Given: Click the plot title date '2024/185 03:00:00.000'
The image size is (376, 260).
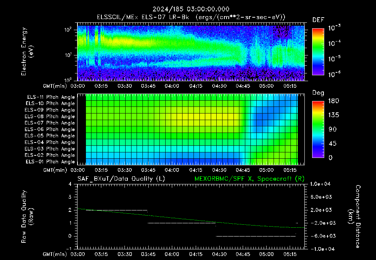Looking at the screenshot, I should [191, 9].
